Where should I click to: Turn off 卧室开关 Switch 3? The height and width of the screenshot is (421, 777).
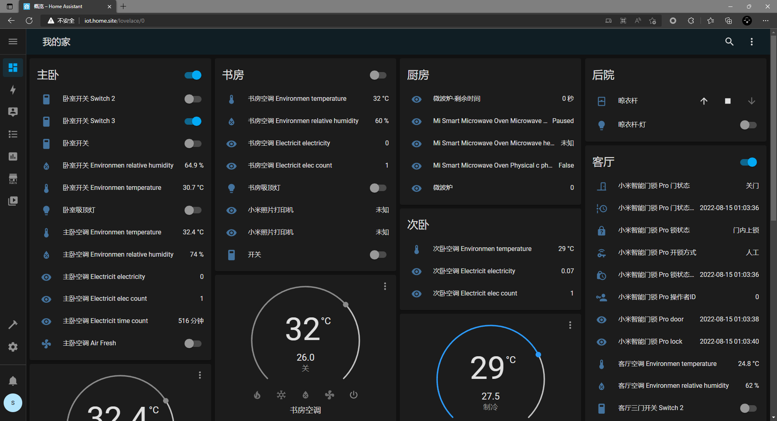[193, 121]
